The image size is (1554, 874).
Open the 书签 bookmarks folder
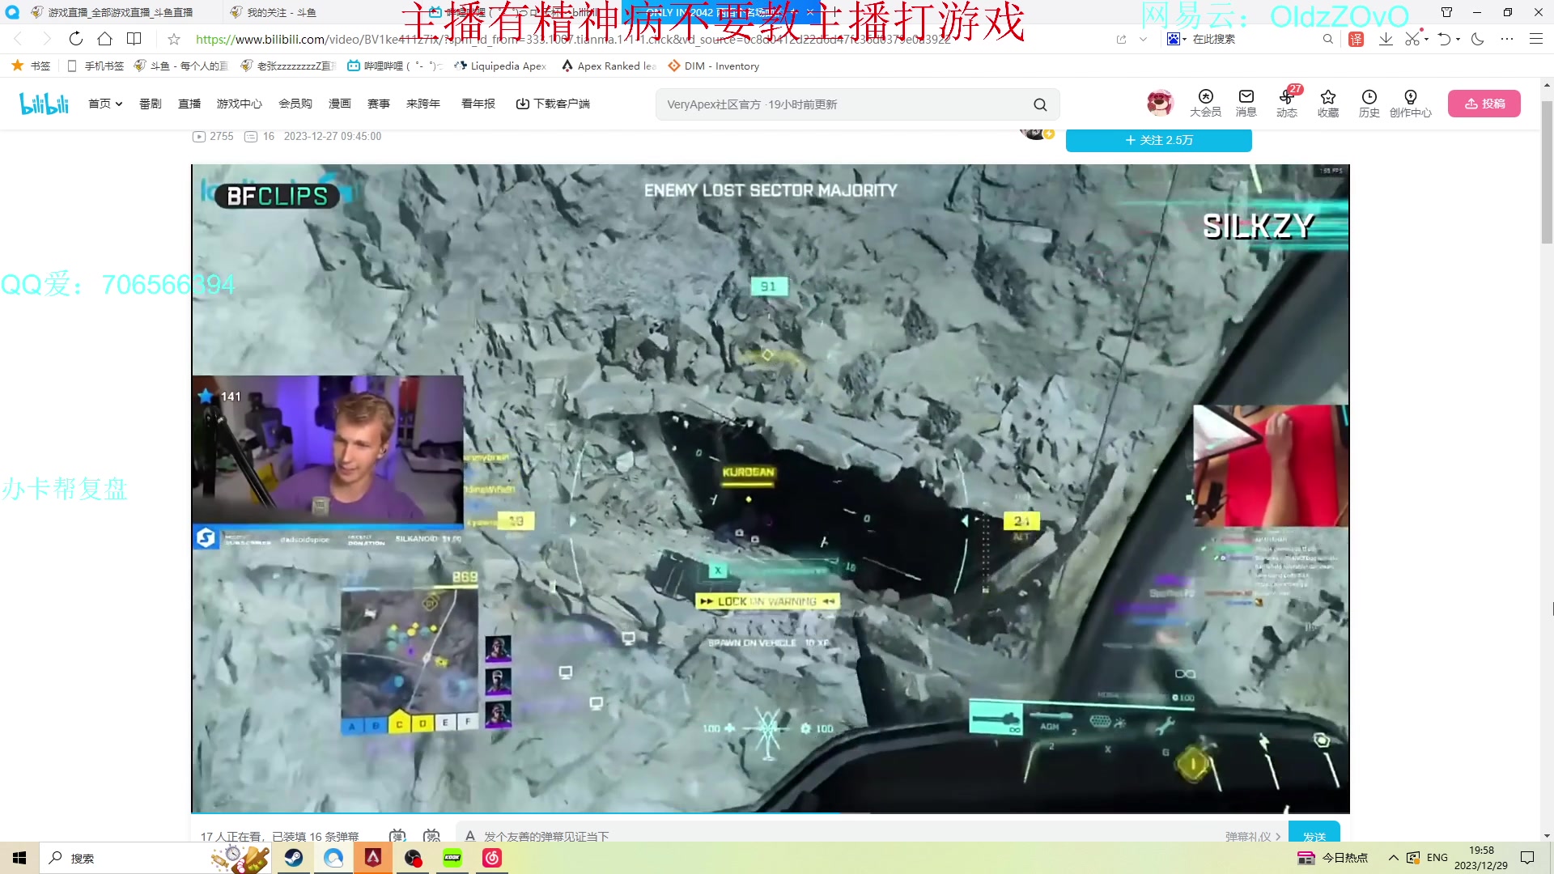pyautogui.click(x=31, y=66)
